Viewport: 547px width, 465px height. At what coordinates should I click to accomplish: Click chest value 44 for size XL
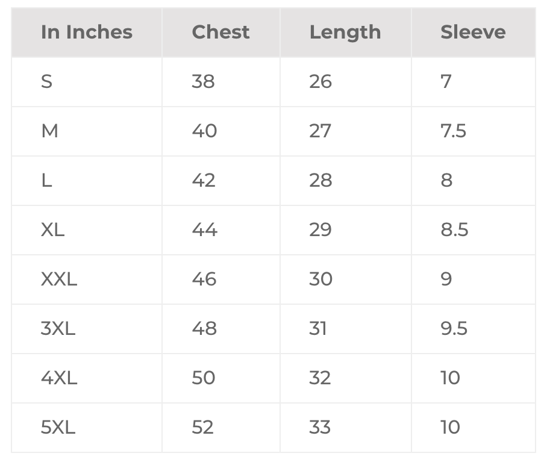click(x=204, y=229)
